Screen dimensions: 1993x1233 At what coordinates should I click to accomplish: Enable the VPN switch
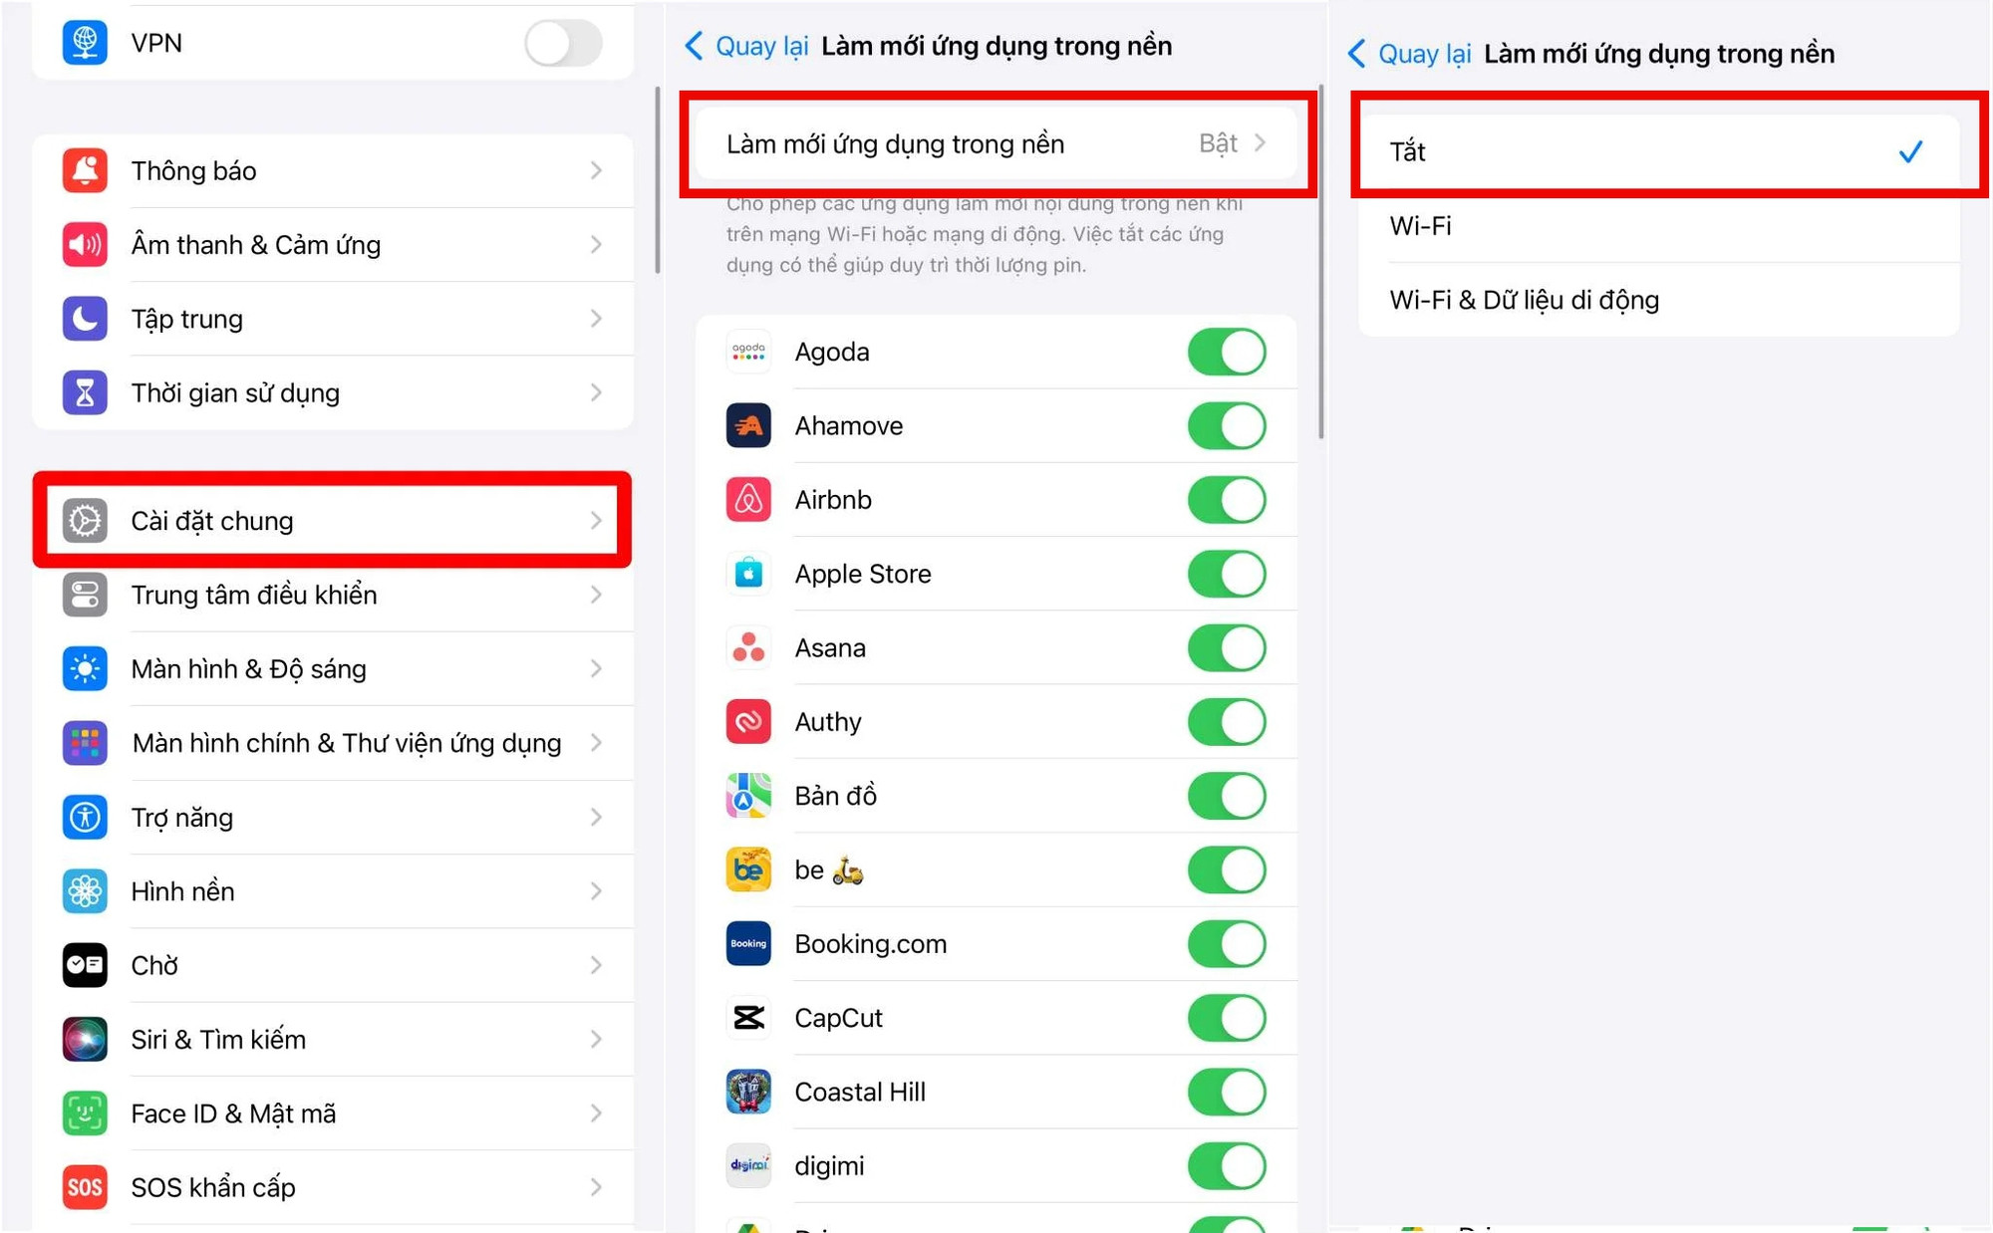coord(563,44)
